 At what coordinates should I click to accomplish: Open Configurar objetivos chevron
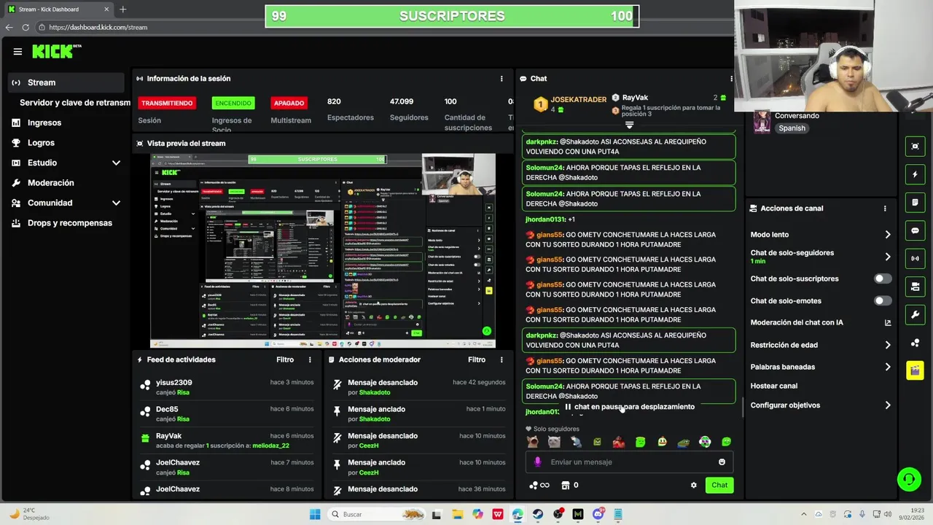tap(888, 405)
